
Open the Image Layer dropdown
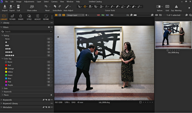pyautogui.click(x=75, y=15)
